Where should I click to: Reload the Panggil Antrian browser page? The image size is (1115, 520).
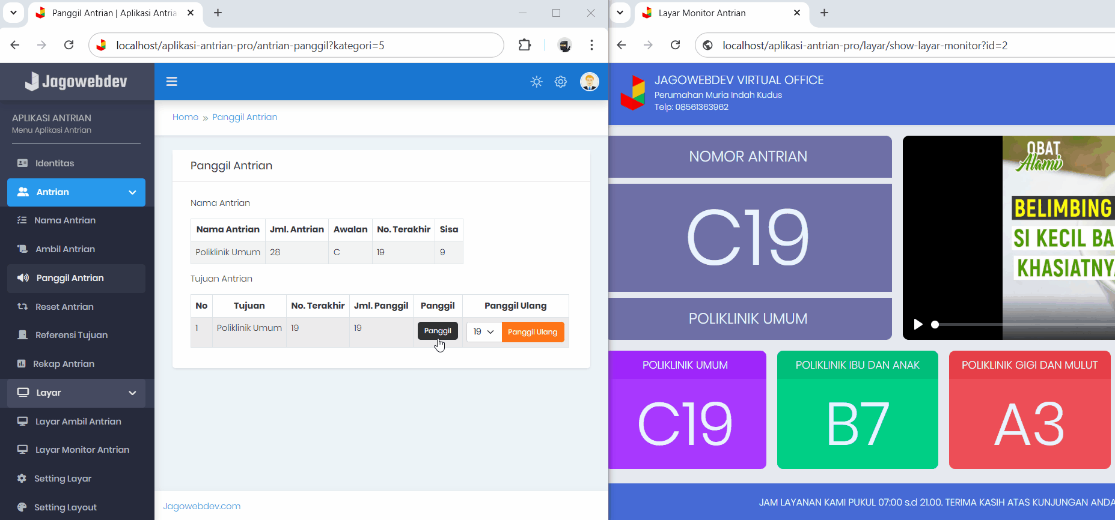point(69,45)
